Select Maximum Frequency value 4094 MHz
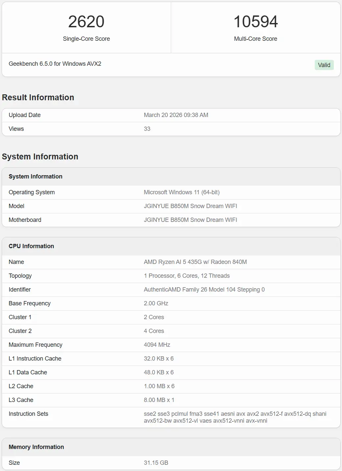Screen dimensions: 342x471 (x=157, y=345)
